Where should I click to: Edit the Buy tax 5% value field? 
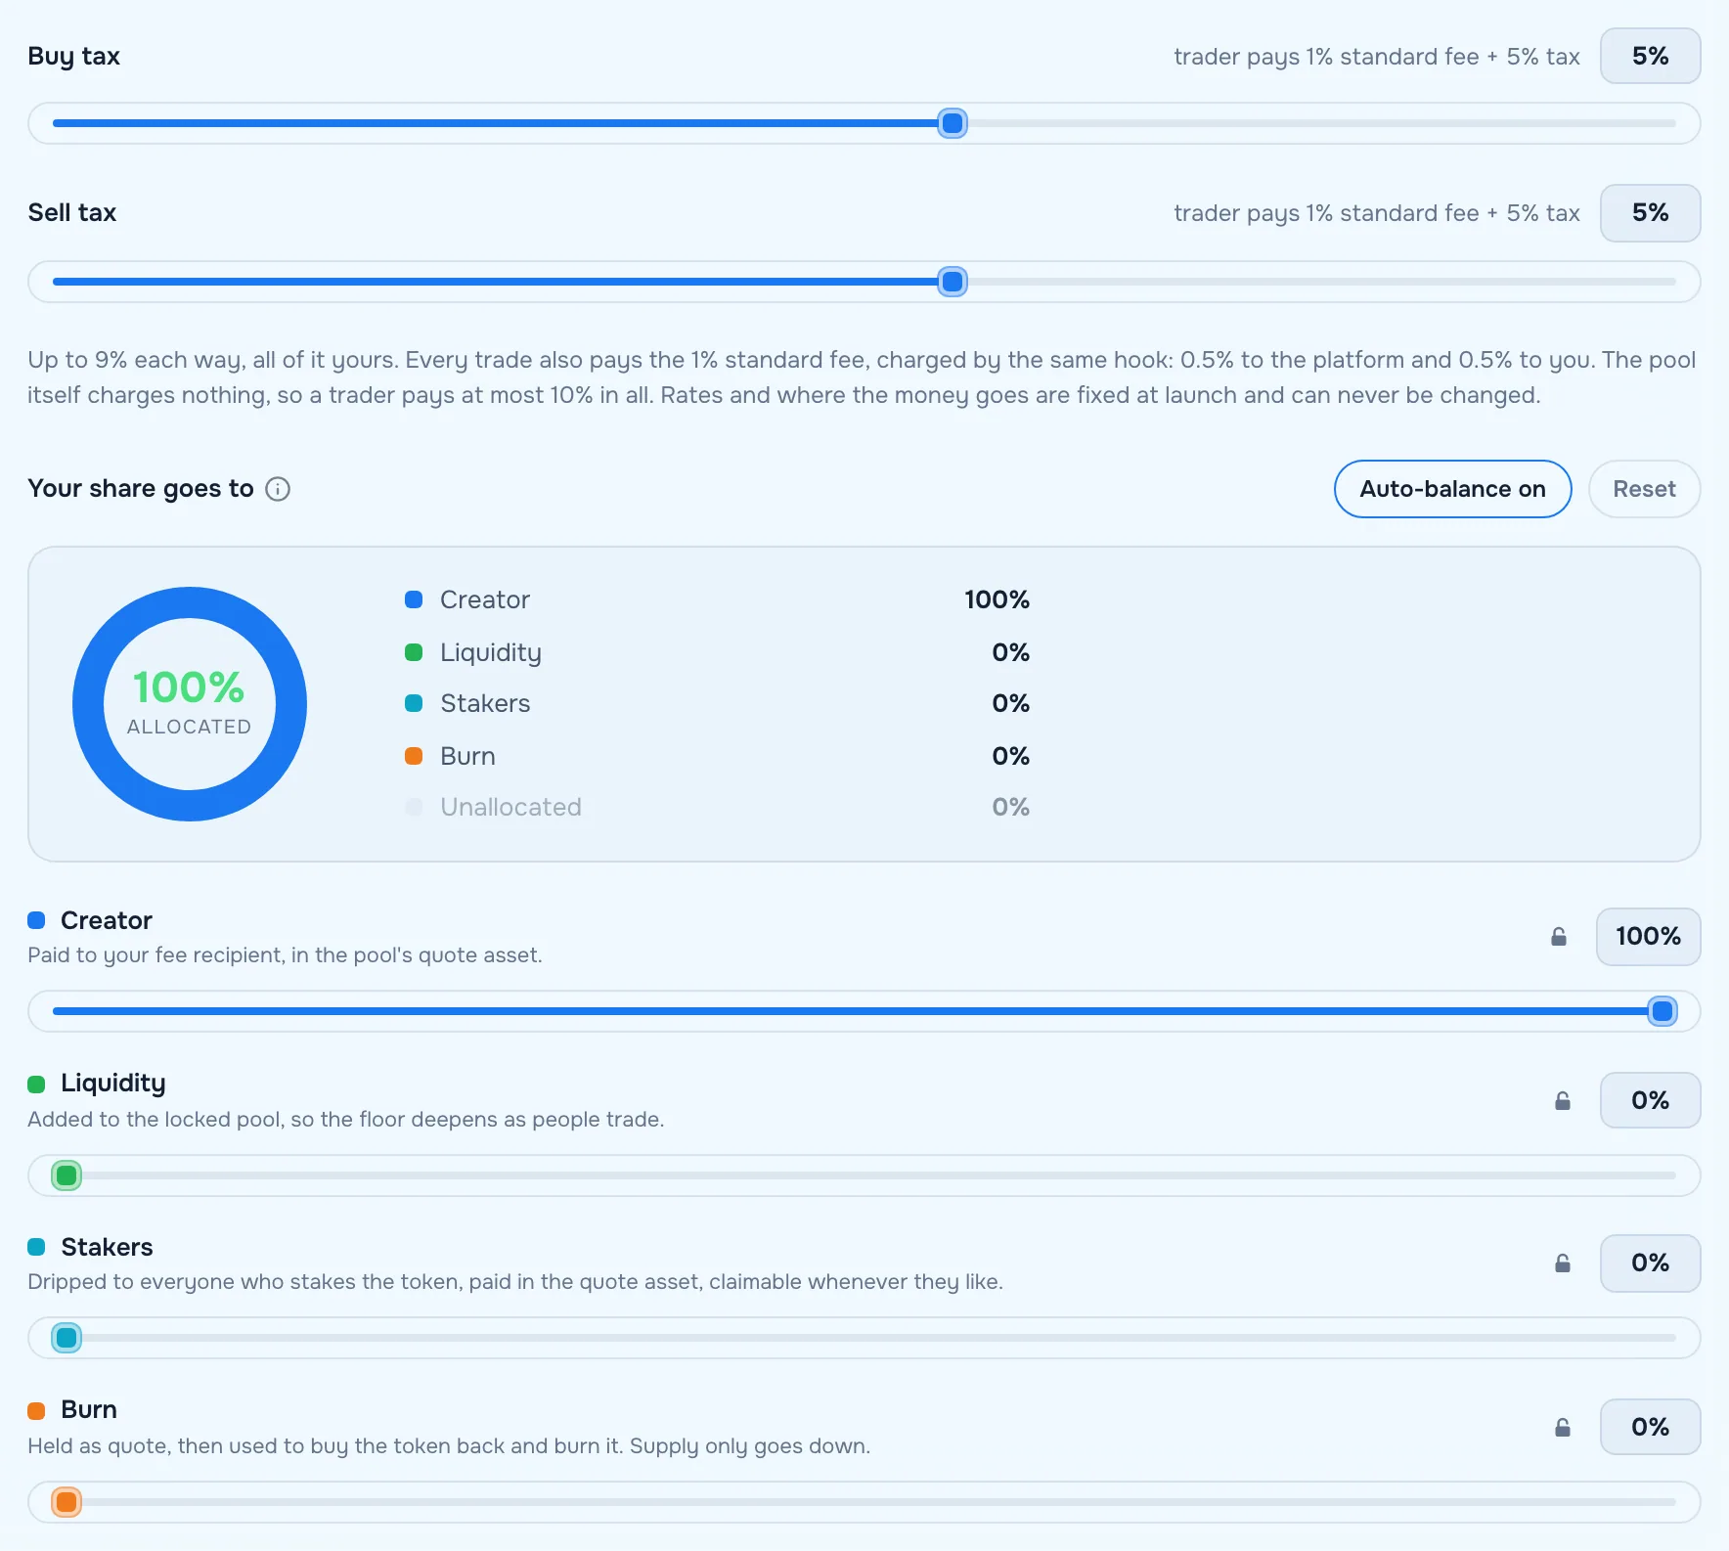coord(1650,57)
